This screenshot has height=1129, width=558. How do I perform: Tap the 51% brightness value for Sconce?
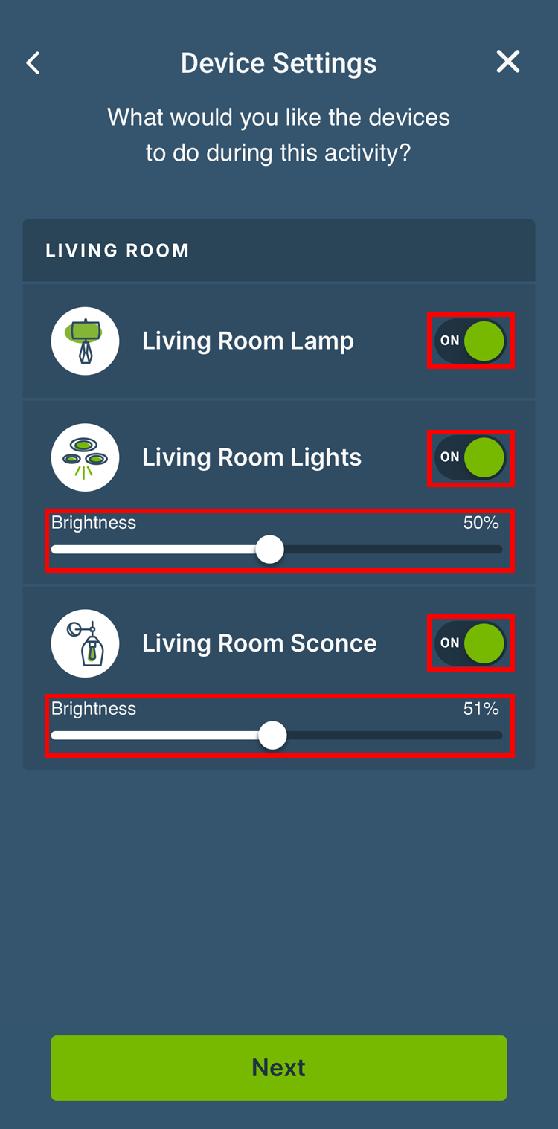pyautogui.click(x=481, y=709)
